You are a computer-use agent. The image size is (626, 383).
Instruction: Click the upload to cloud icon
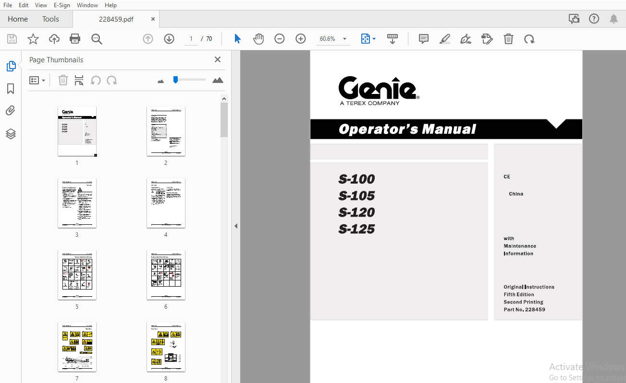54,39
